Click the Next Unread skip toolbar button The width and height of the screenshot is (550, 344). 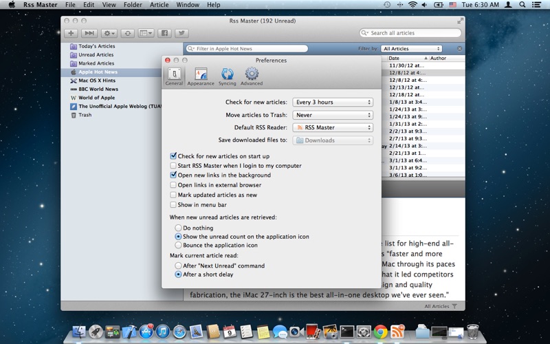point(89,33)
